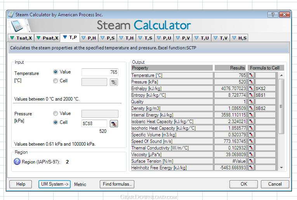Click the OK button
This screenshot has width=297, height=200.
243,184
